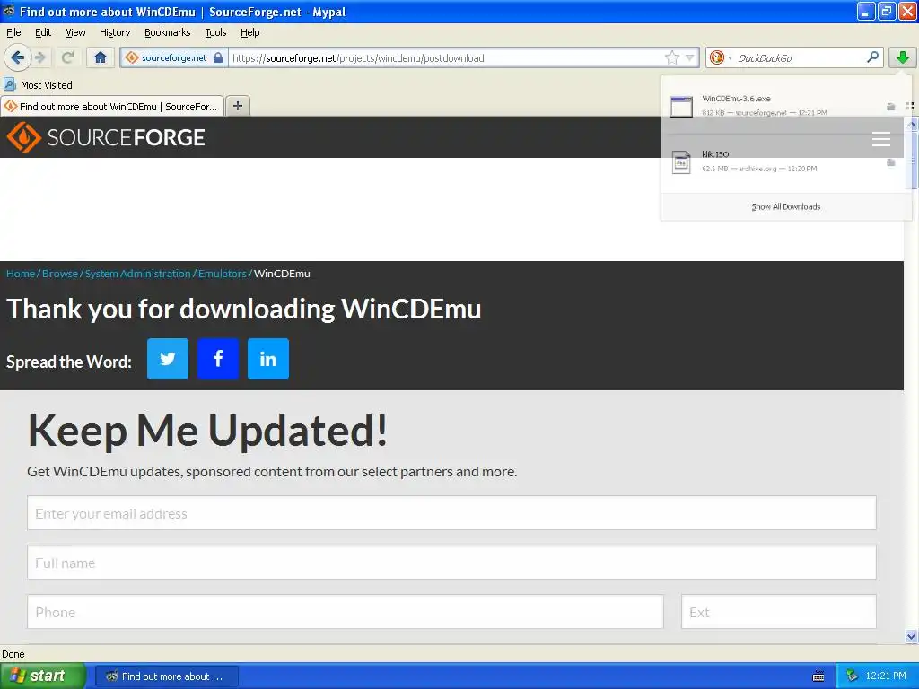
Task: Open containing folder for klk.ISO
Action: tap(890, 162)
